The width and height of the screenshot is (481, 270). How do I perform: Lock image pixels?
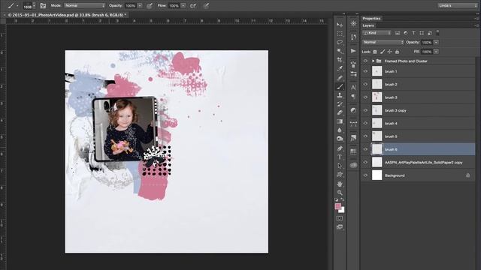(383, 52)
